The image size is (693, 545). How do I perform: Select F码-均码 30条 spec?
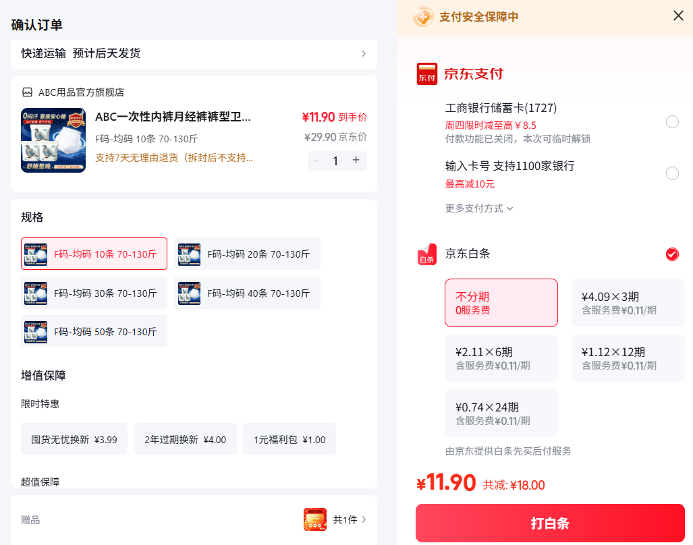(94, 293)
